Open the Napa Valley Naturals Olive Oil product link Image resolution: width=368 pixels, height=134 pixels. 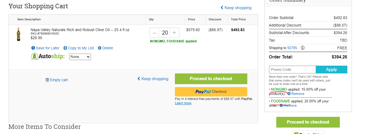click(x=80, y=30)
